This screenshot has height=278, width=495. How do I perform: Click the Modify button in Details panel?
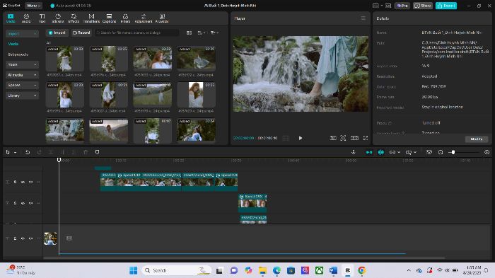point(477,139)
